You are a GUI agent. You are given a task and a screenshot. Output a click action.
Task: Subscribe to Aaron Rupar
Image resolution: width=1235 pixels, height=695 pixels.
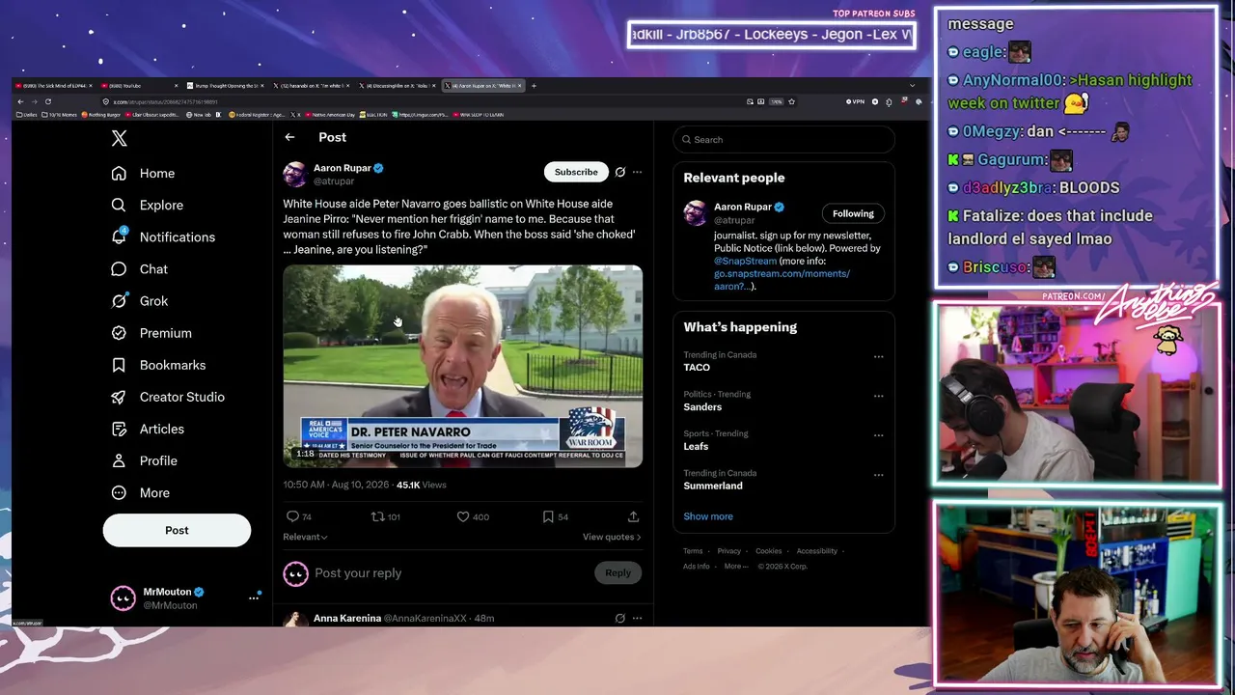point(576,172)
